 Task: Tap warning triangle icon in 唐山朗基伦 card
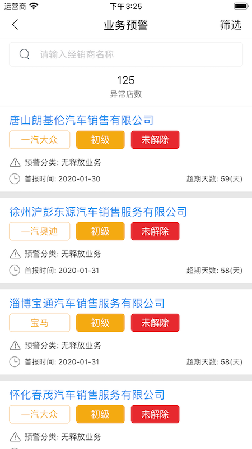15,162
